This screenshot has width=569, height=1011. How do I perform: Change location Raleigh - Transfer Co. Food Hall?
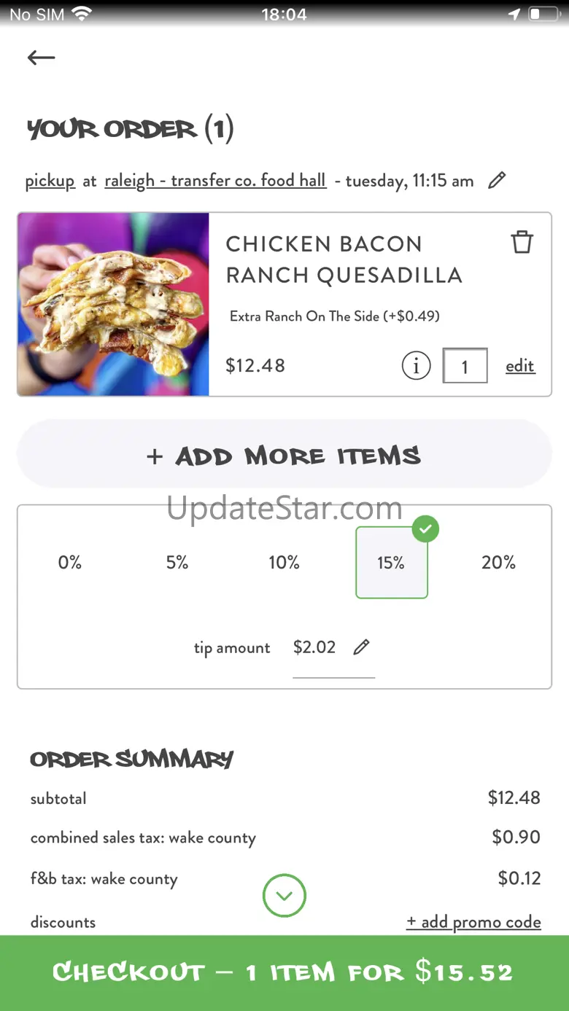[215, 181]
